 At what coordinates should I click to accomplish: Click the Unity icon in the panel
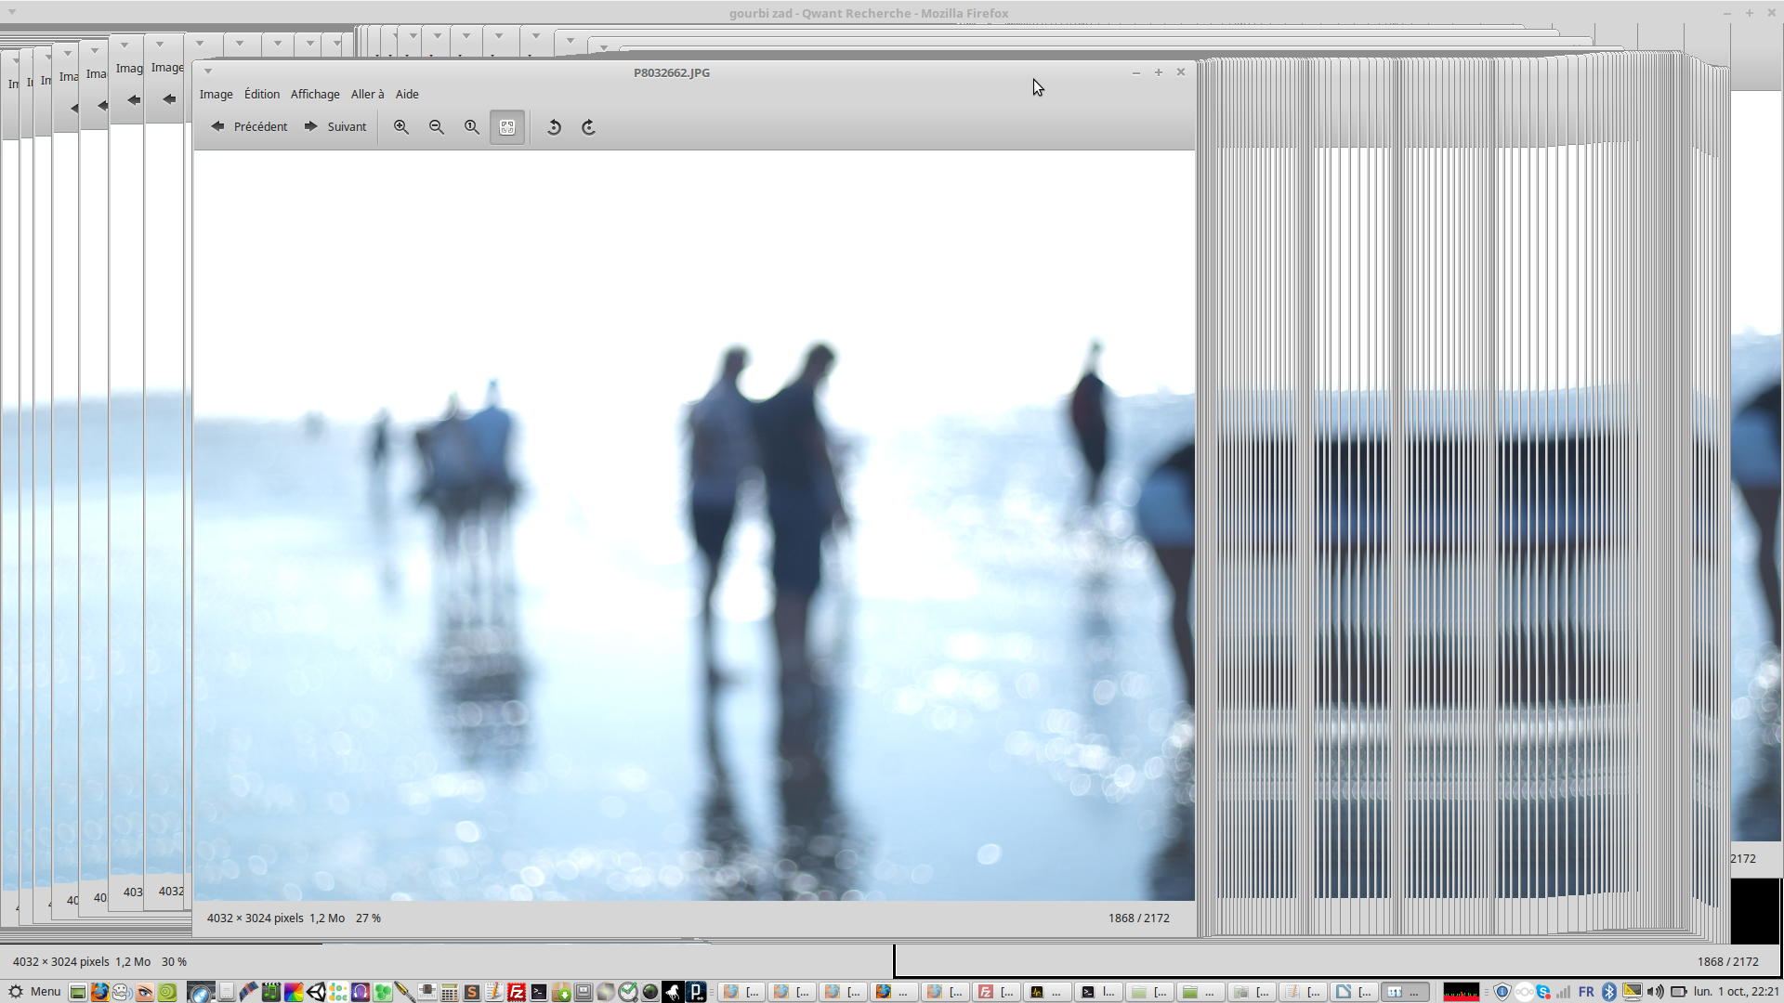click(x=316, y=992)
